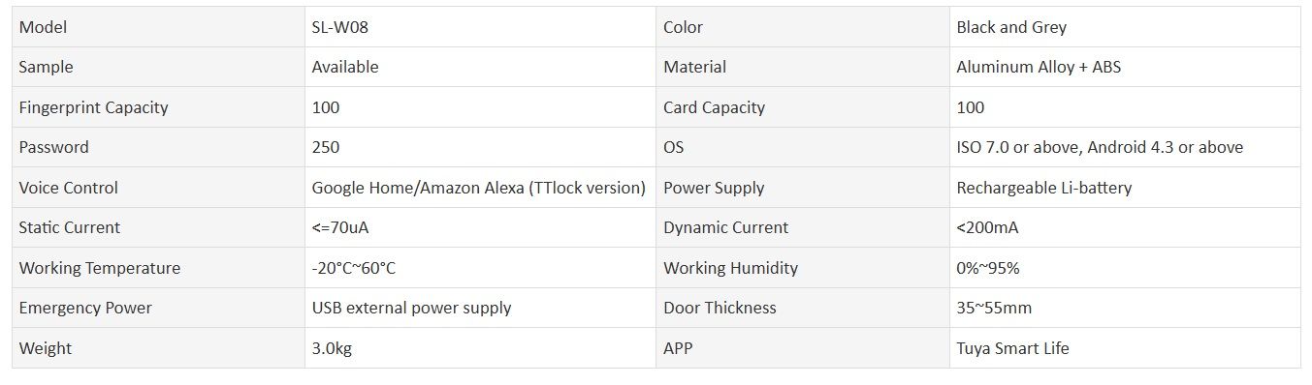Select the Door Thickness 35~55mm value

pyautogui.click(x=994, y=308)
